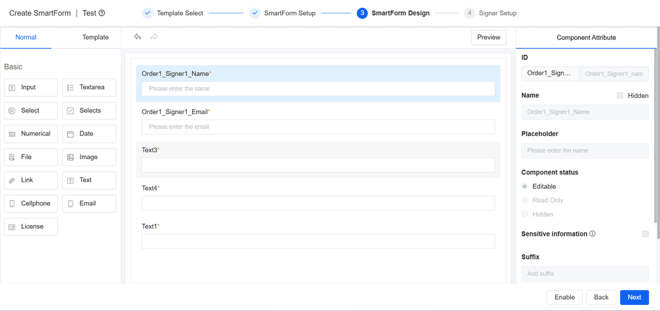Enable the Sensitive information checkbox

pyautogui.click(x=645, y=234)
